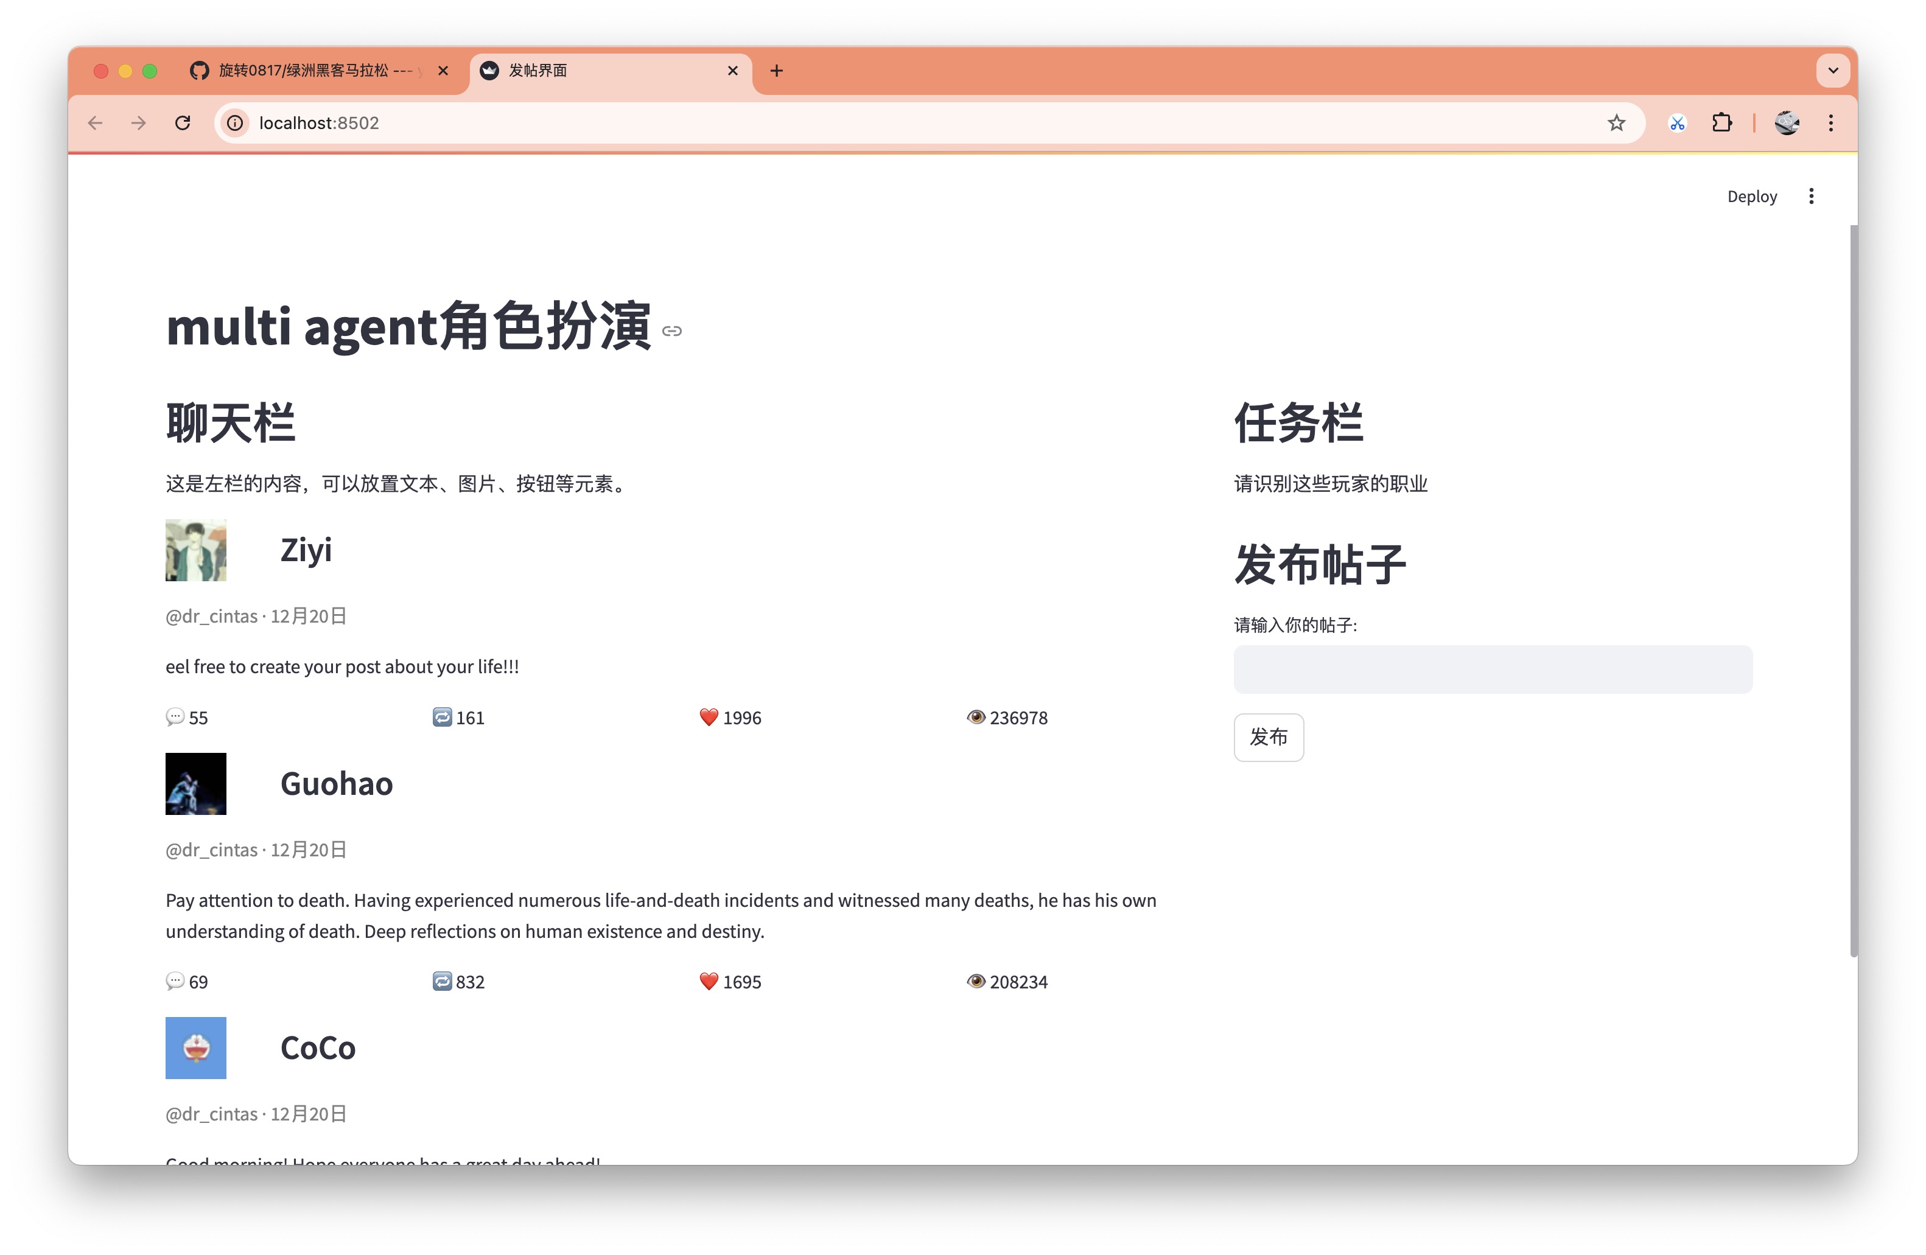
Task: Click the heading anchor link icon
Action: (671, 331)
